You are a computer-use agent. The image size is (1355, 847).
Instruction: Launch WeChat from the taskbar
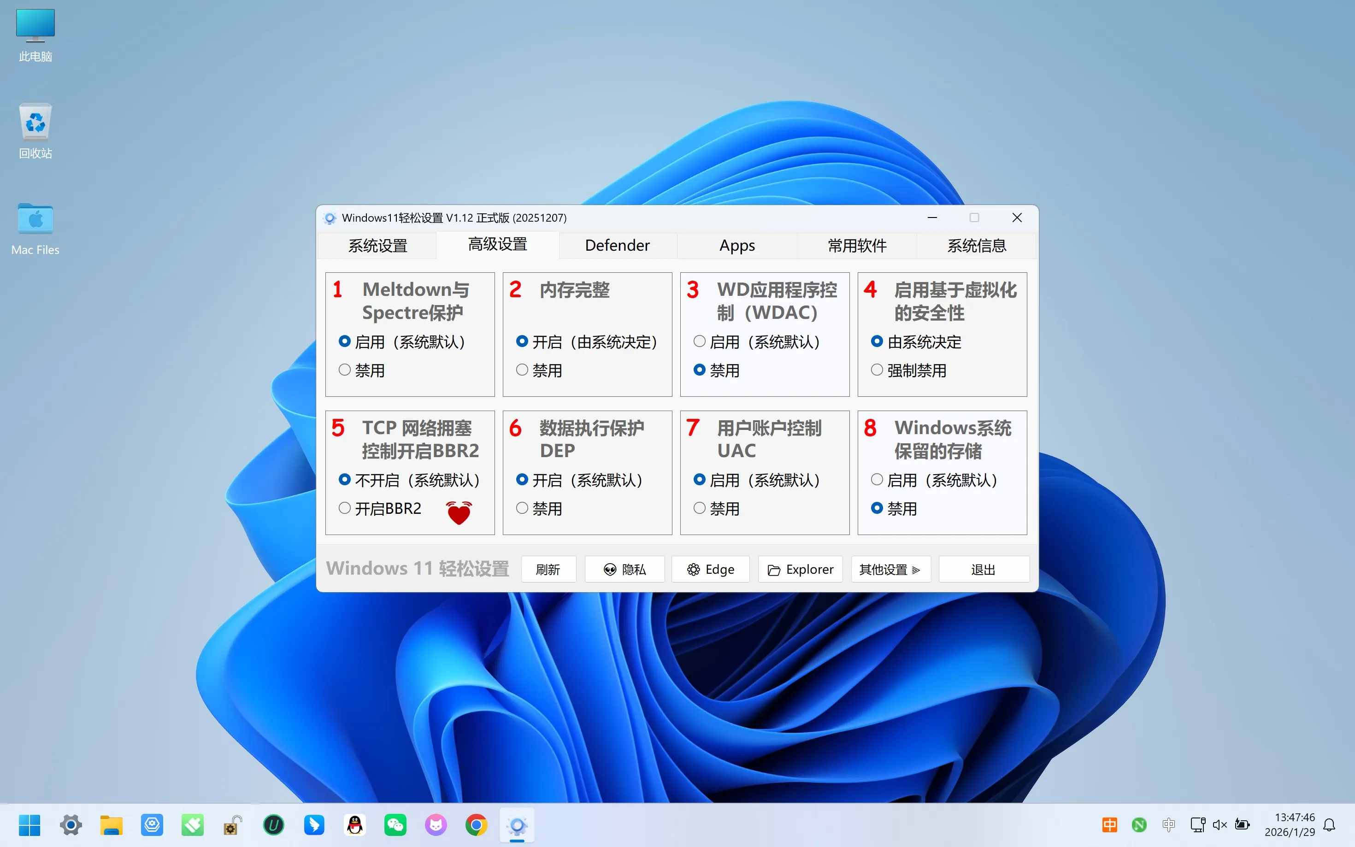395,824
